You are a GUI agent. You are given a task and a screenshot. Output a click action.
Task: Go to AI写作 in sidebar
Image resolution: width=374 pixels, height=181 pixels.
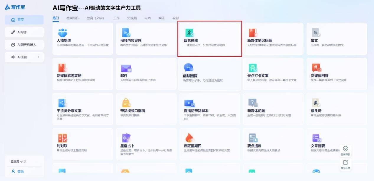(24, 32)
